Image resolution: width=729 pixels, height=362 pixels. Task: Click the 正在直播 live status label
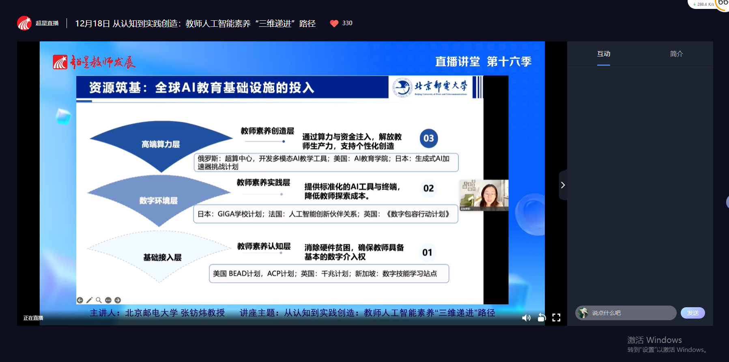[x=33, y=318]
